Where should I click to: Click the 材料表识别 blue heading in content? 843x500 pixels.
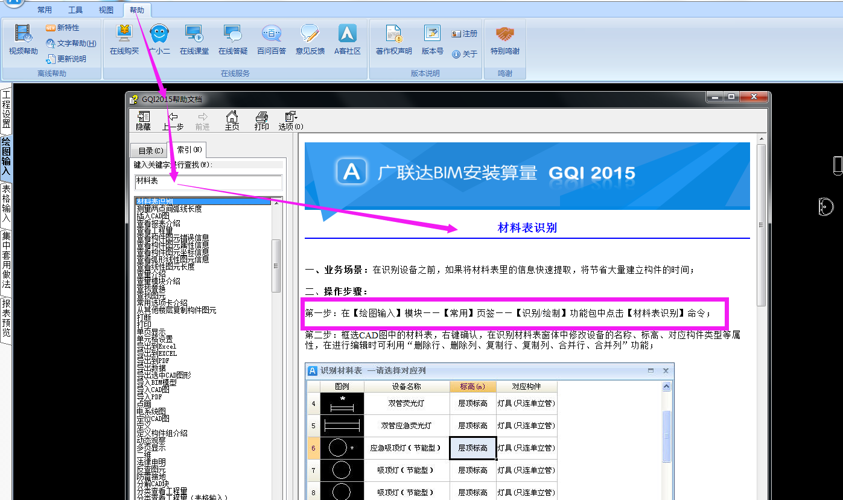point(527,228)
